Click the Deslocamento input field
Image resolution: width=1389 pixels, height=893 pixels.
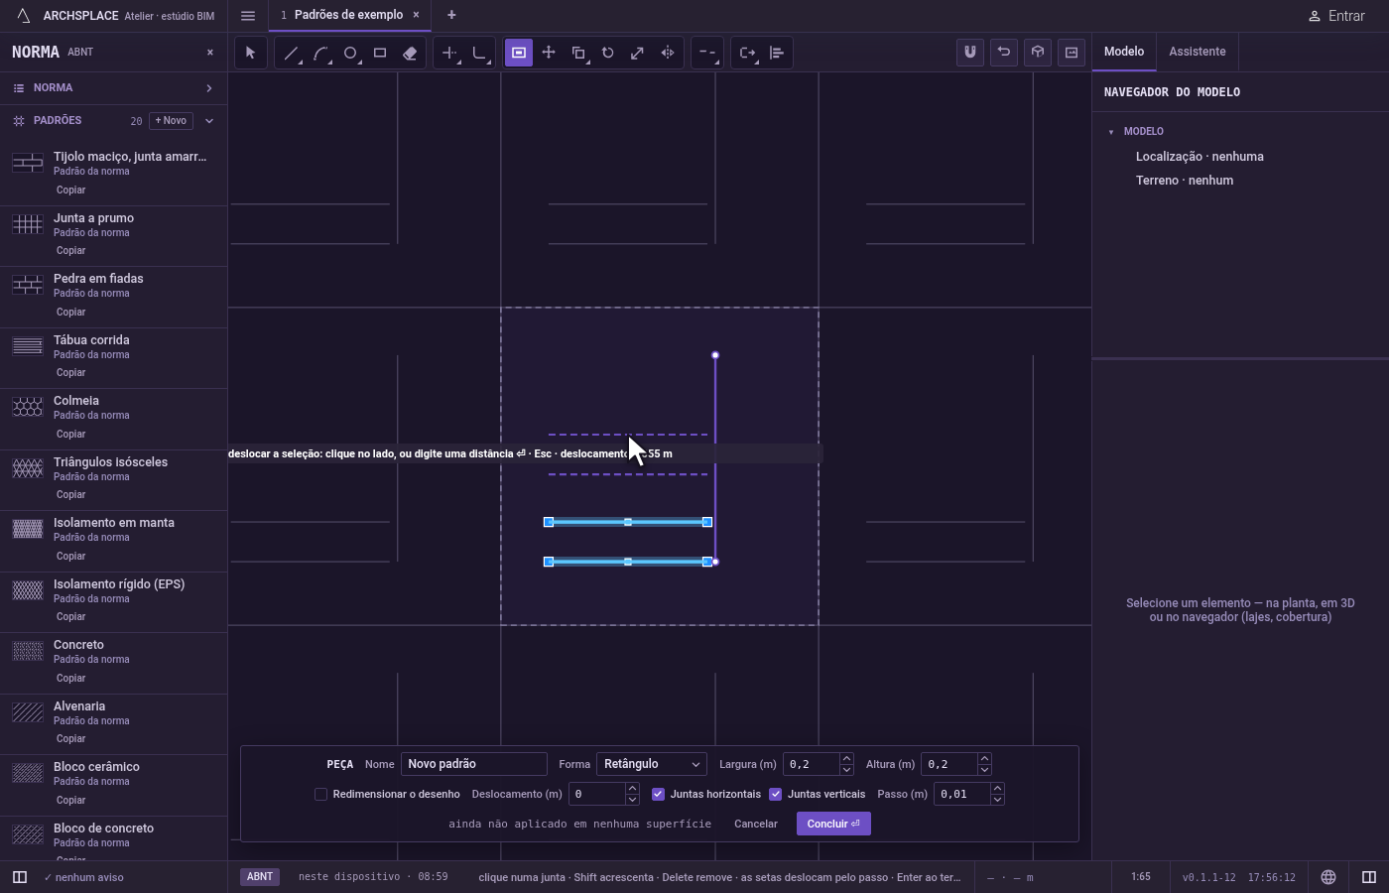point(596,794)
